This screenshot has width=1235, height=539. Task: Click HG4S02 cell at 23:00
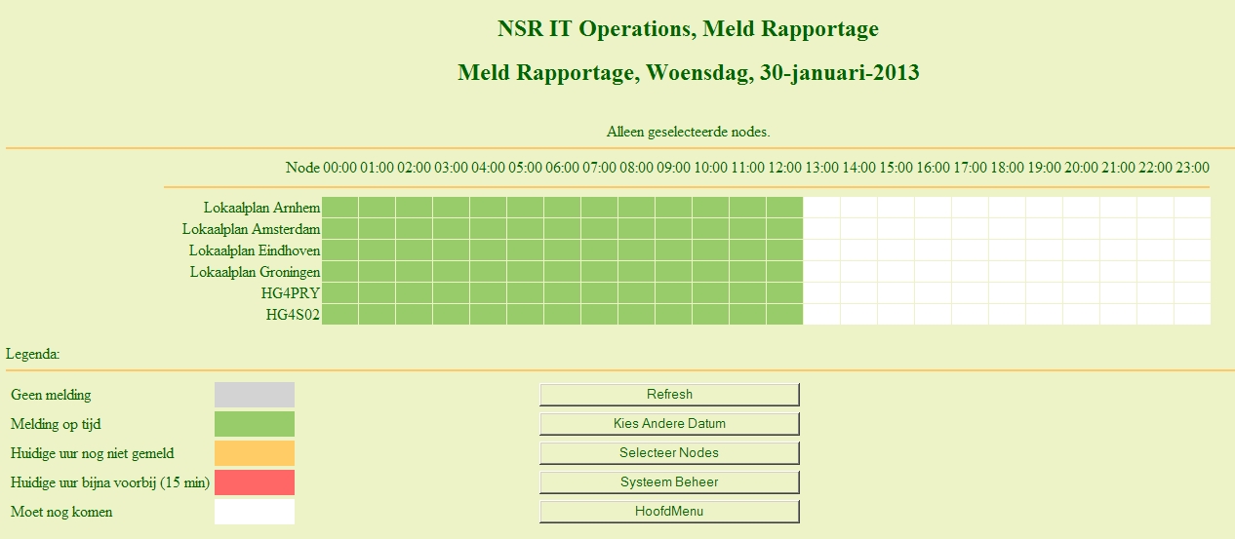(1193, 315)
